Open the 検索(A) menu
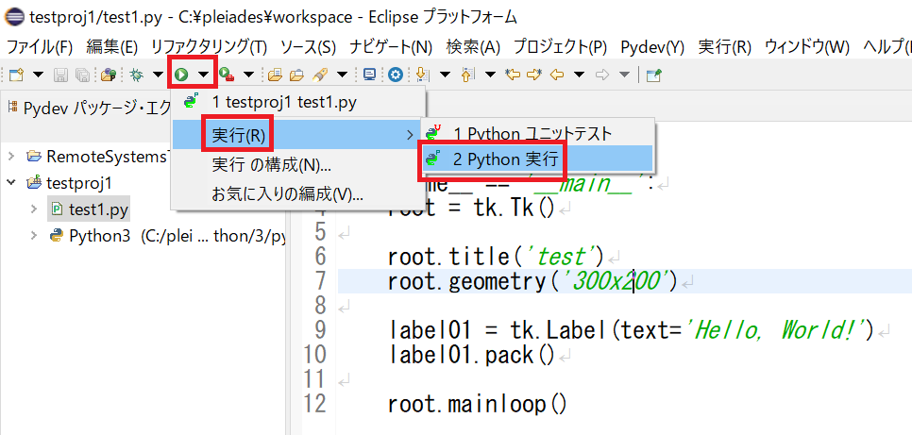 [x=473, y=46]
